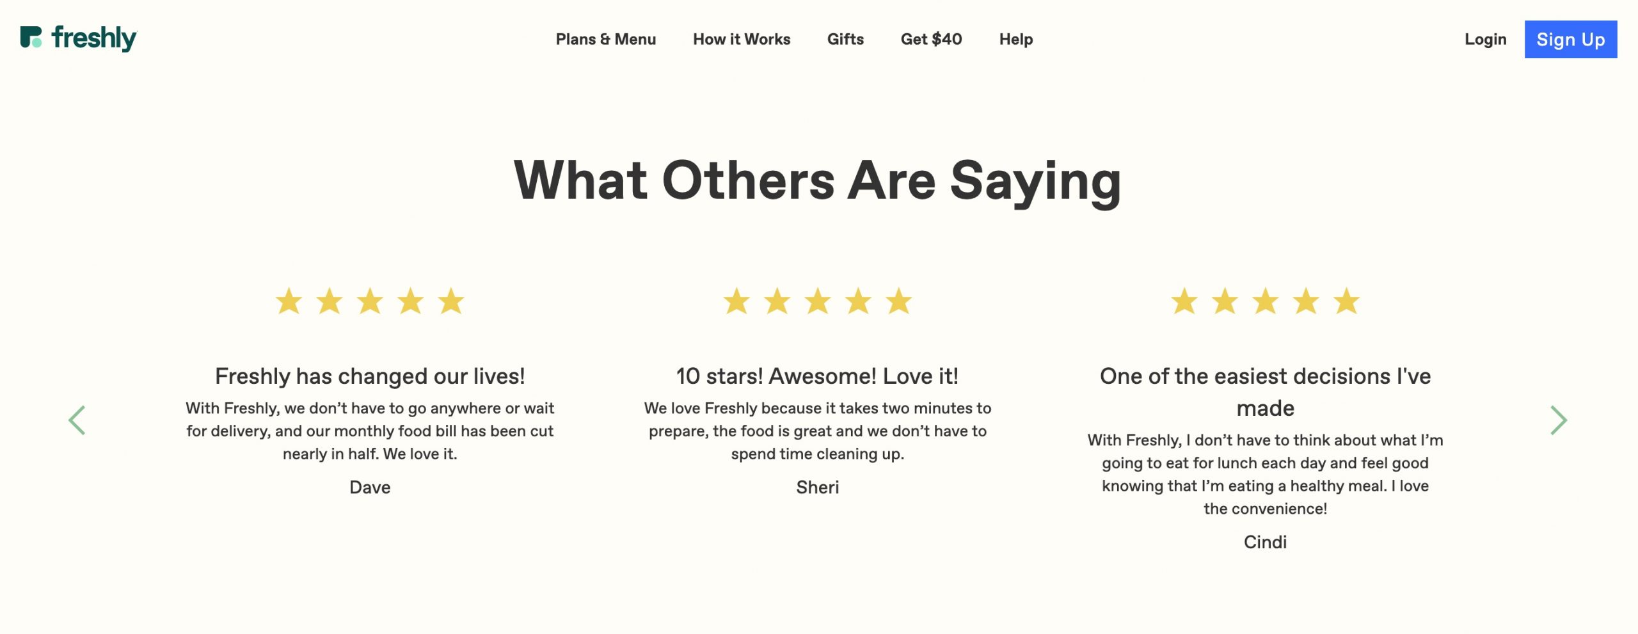The height and width of the screenshot is (634, 1638).
Task: Click the freshly wordmark text
Action: click(x=94, y=38)
